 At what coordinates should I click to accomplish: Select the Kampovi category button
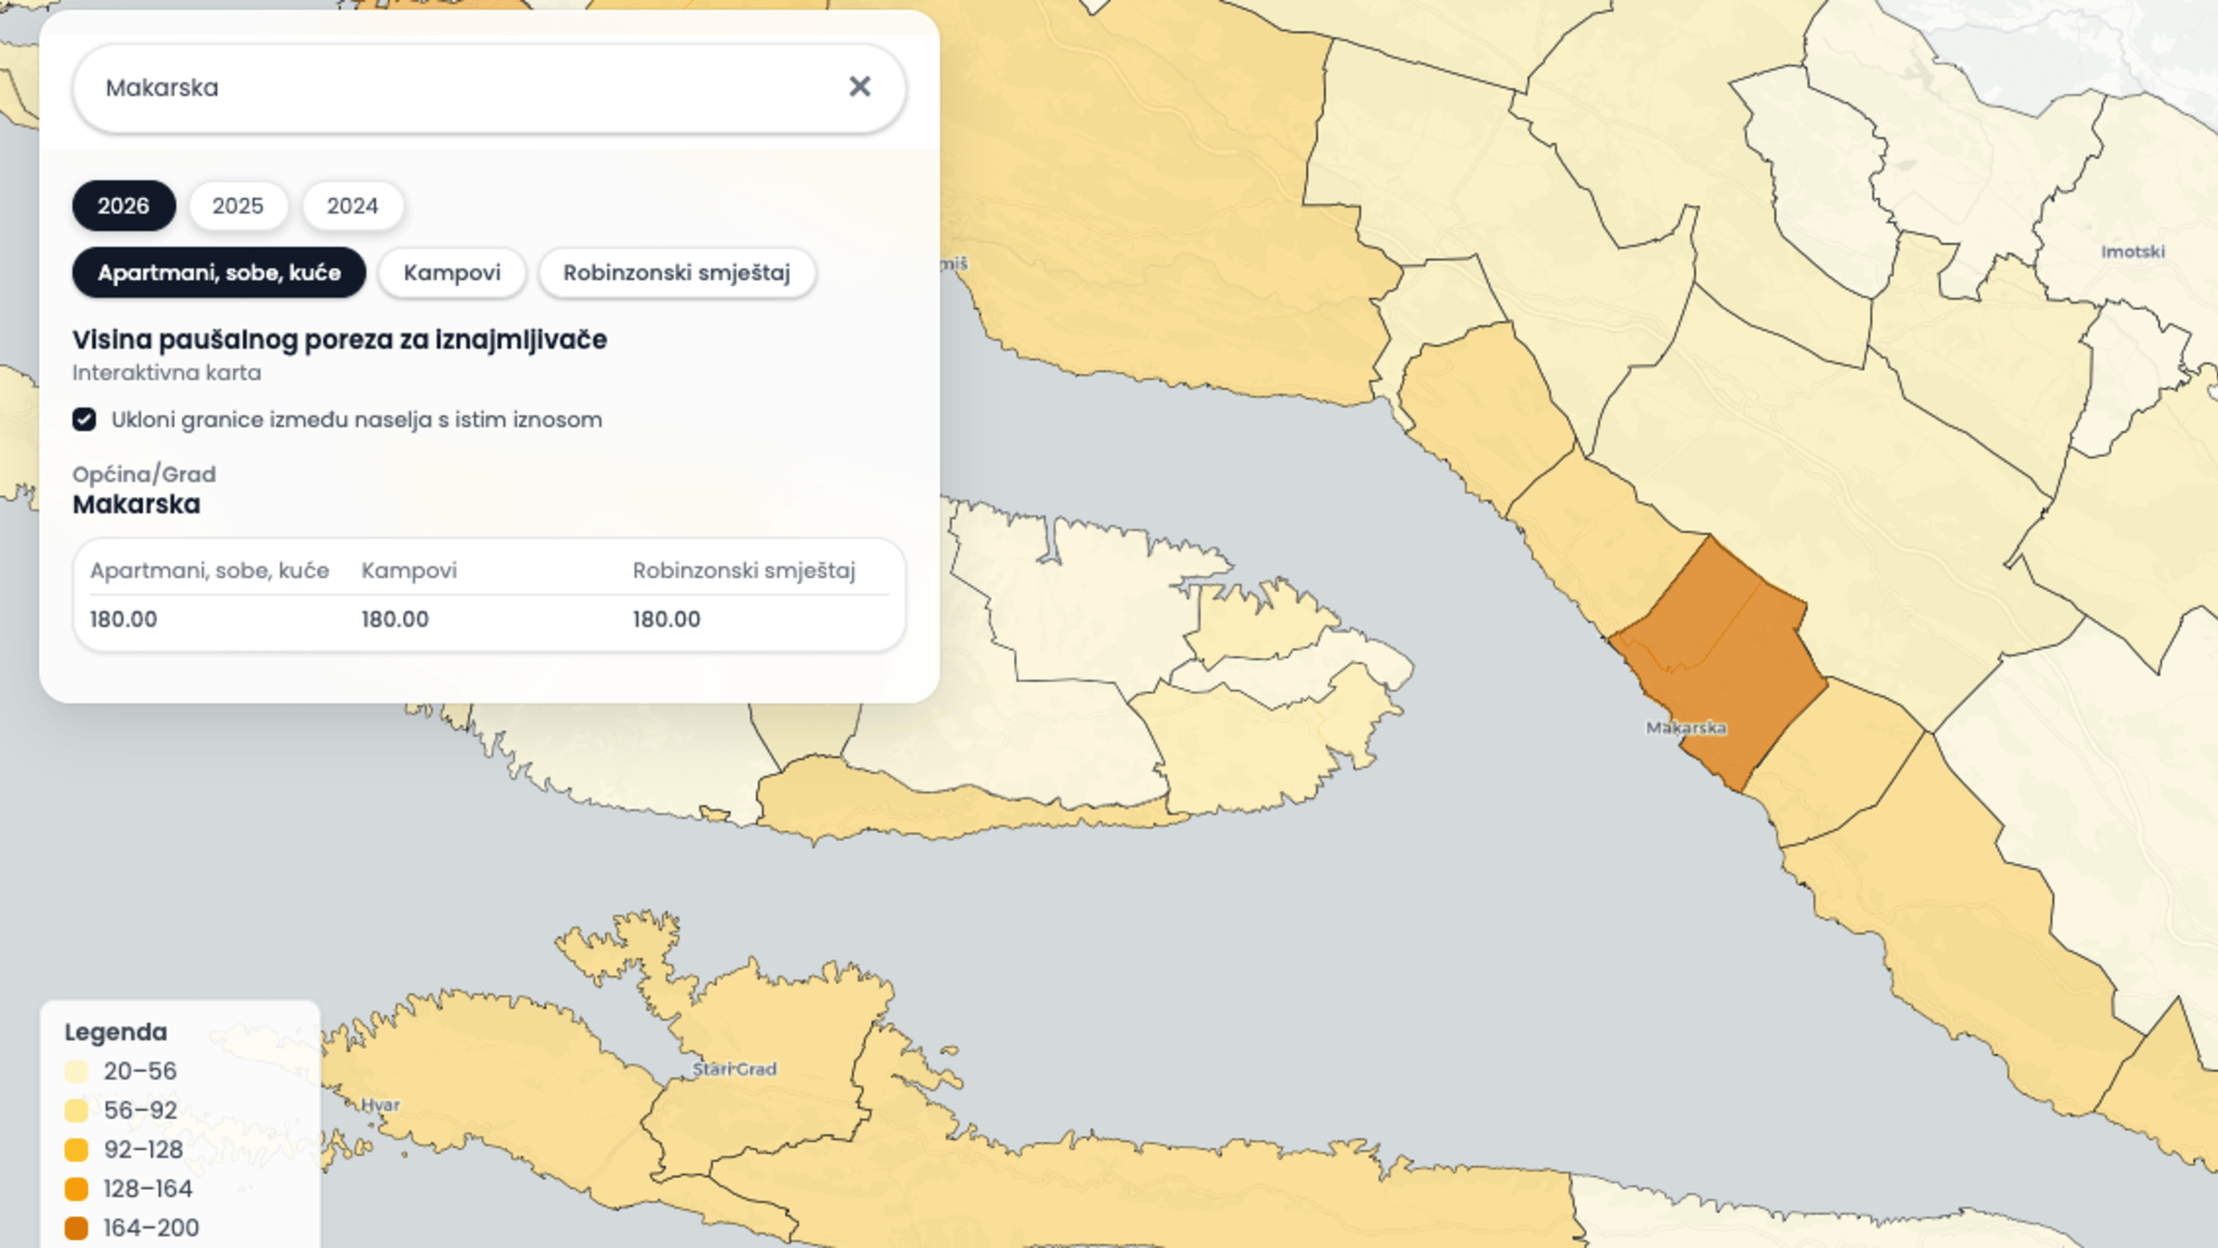click(x=452, y=273)
